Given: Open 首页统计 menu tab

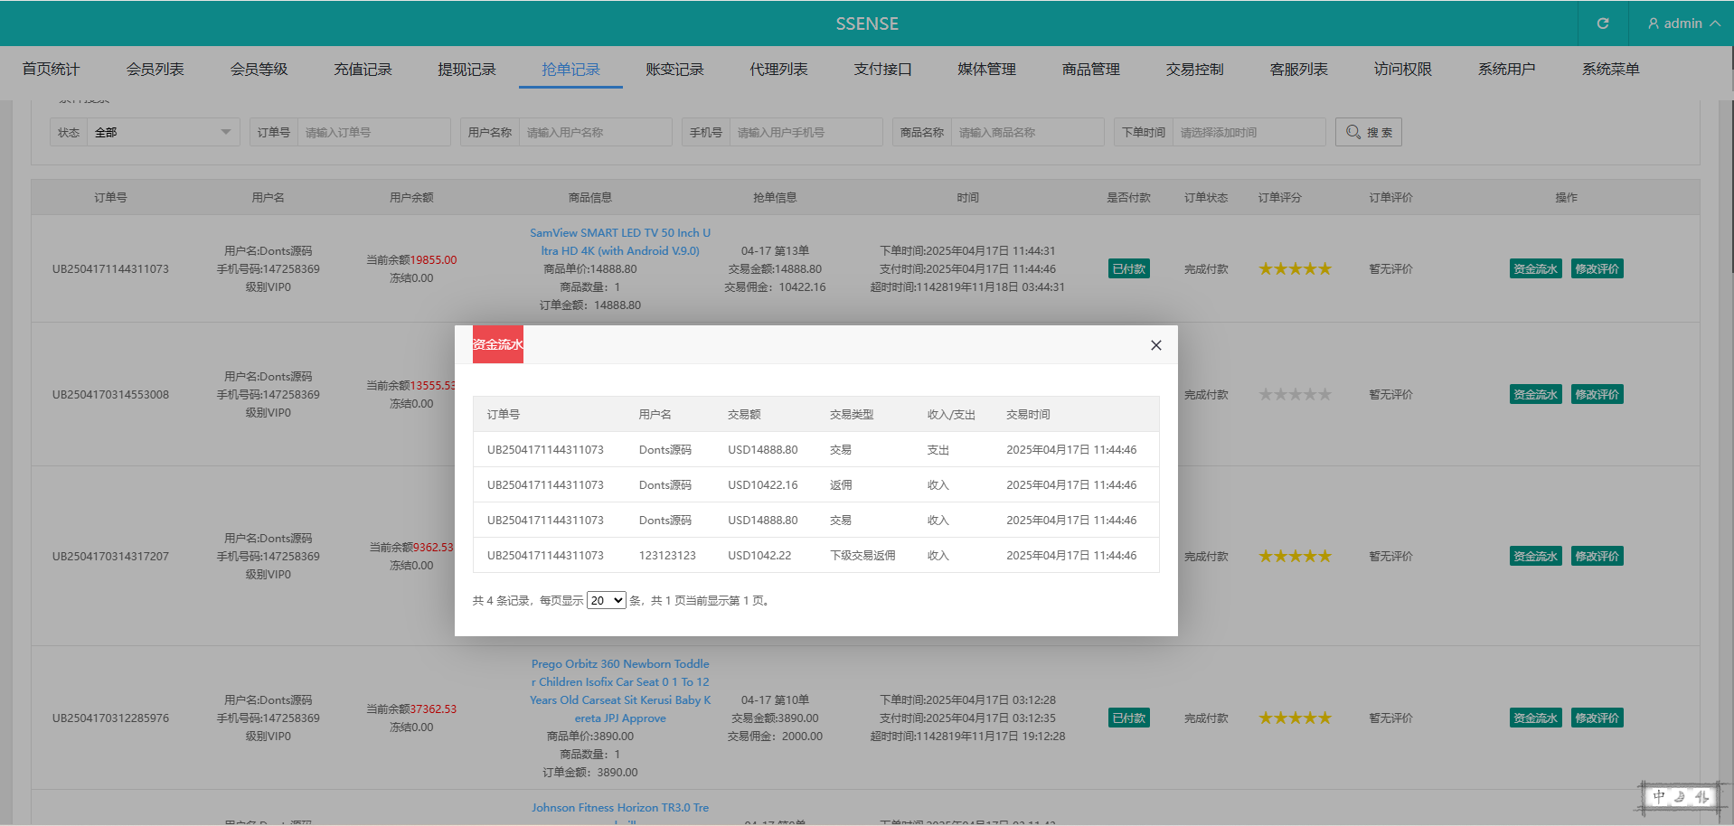Looking at the screenshot, I should click(x=51, y=70).
